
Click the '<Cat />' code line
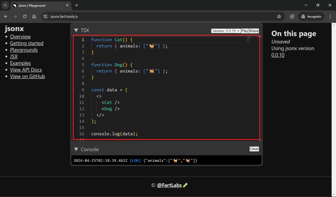(110, 102)
